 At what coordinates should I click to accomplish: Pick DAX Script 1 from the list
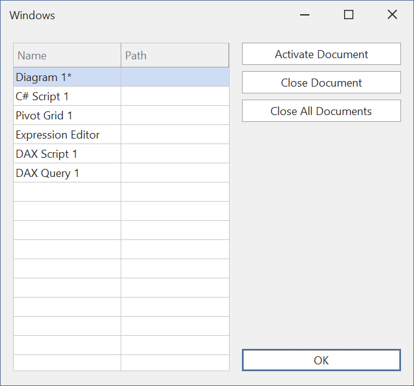67,154
